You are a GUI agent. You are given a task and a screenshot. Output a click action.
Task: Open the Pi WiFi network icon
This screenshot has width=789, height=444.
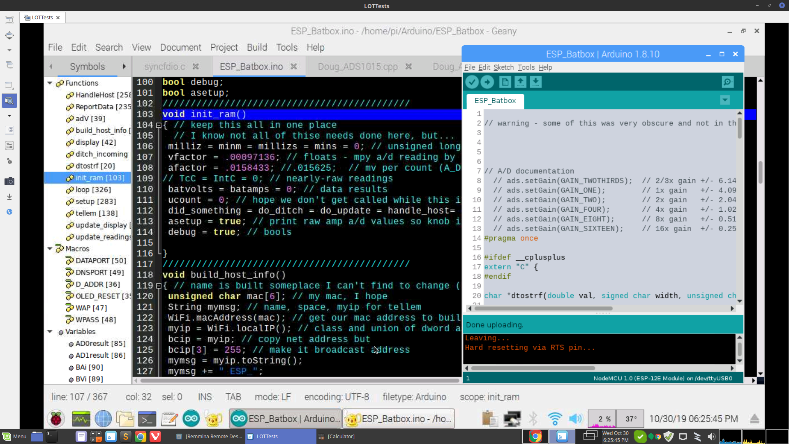point(555,419)
